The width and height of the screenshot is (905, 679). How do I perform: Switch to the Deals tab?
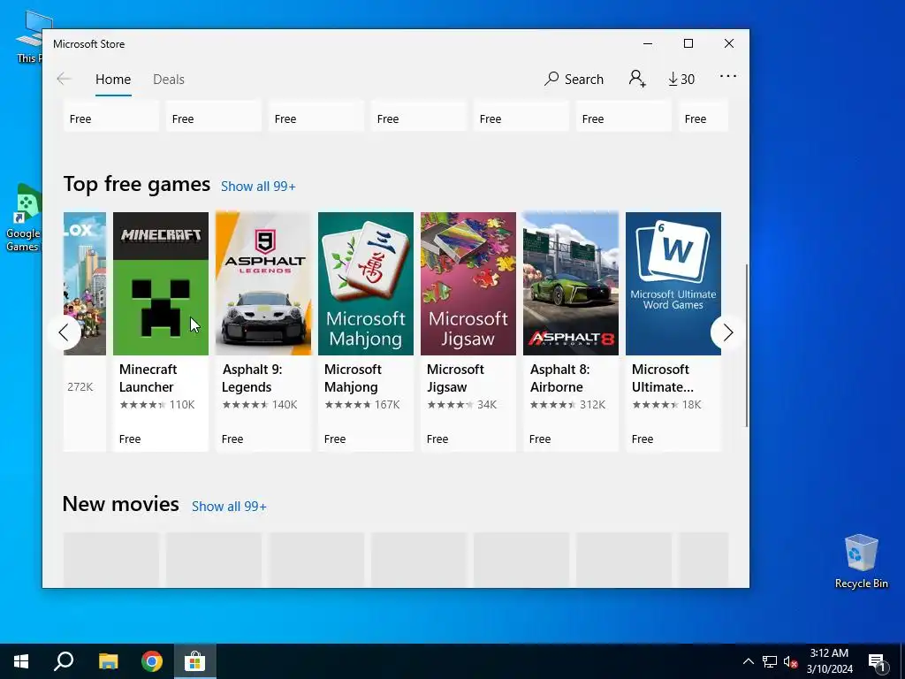[x=169, y=79]
